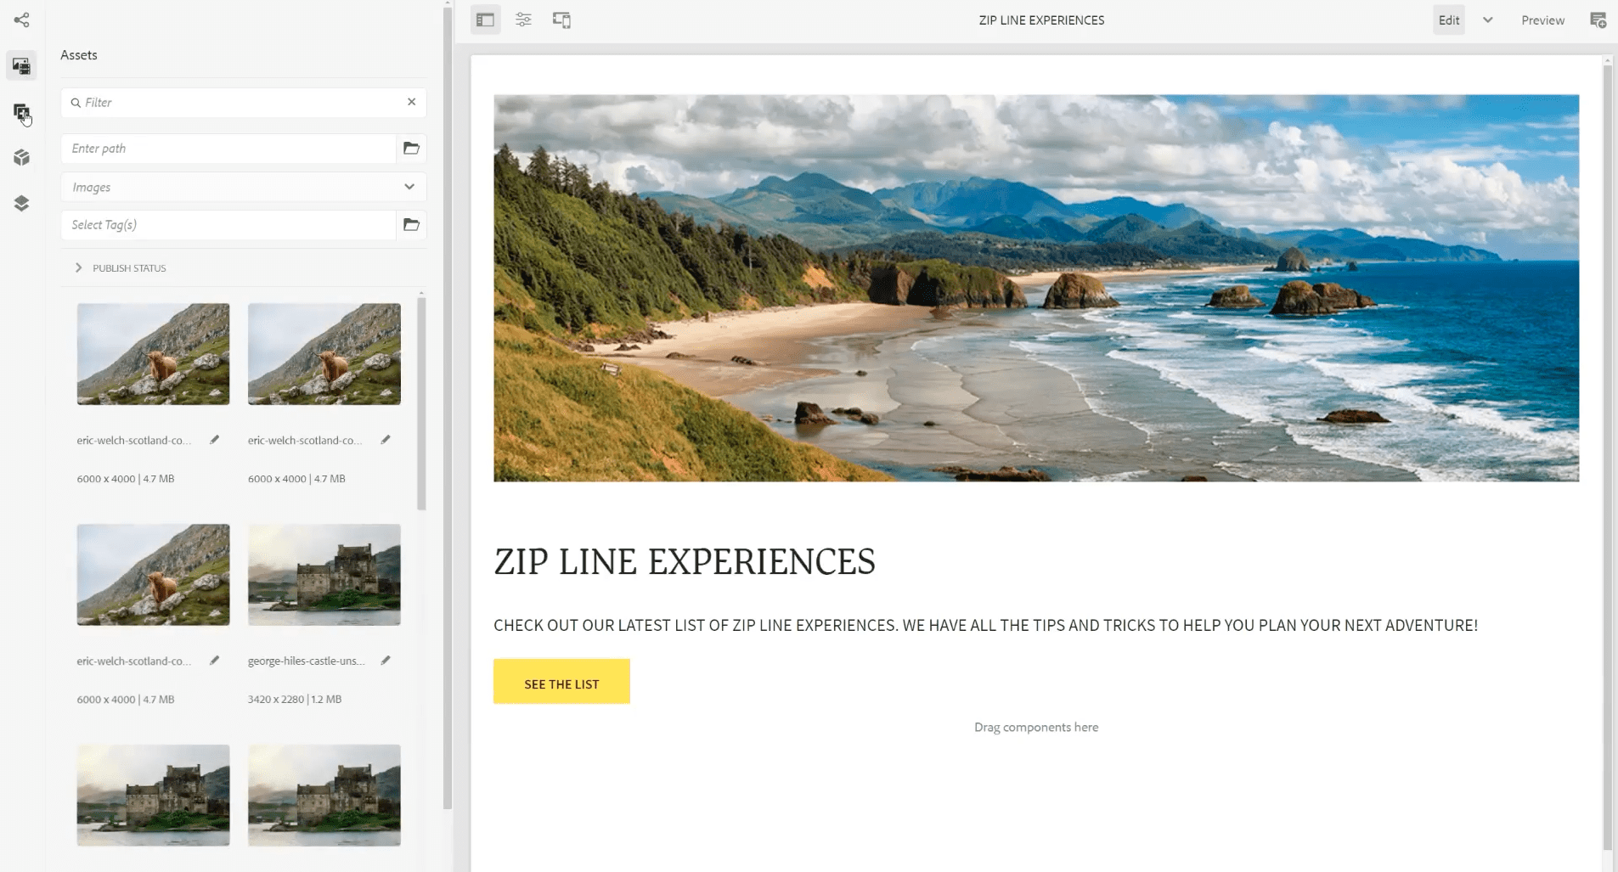Viewport: 1618px width, 872px height.
Task: Open the path picker folder icon
Action: coord(412,148)
